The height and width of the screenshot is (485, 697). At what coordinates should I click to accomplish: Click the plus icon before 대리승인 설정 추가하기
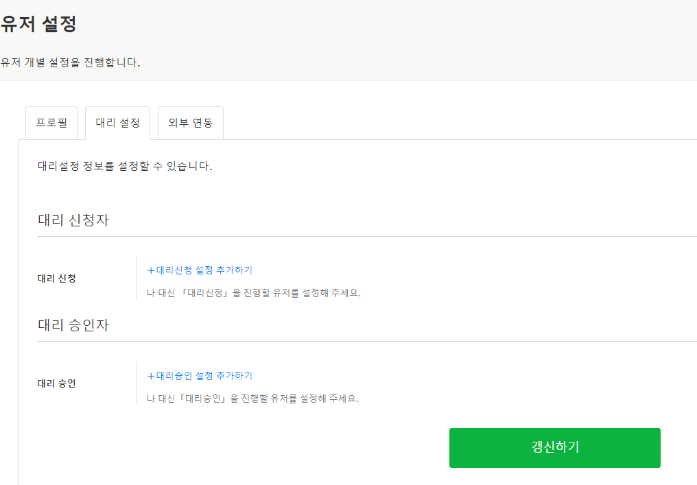pyautogui.click(x=151, y=376)
